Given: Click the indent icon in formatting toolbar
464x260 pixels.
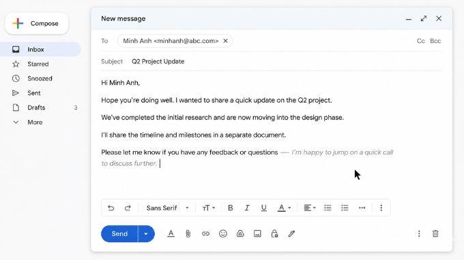Looking at the screenshot, I should click(362, 208).
